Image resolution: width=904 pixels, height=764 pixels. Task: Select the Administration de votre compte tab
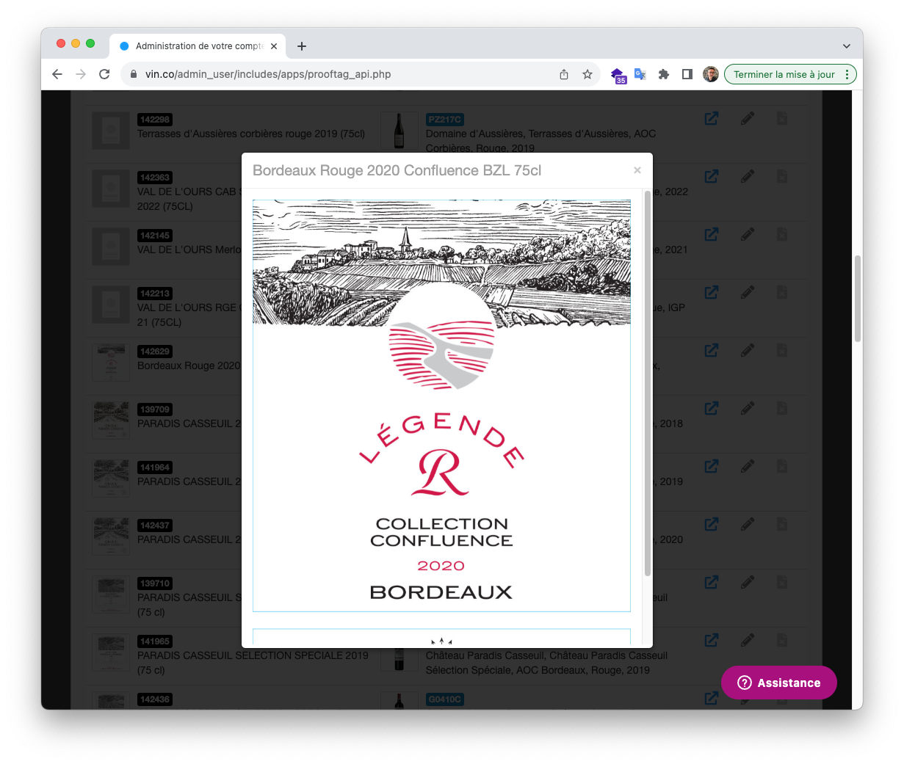pyautogui.click(x=198, y=46)
